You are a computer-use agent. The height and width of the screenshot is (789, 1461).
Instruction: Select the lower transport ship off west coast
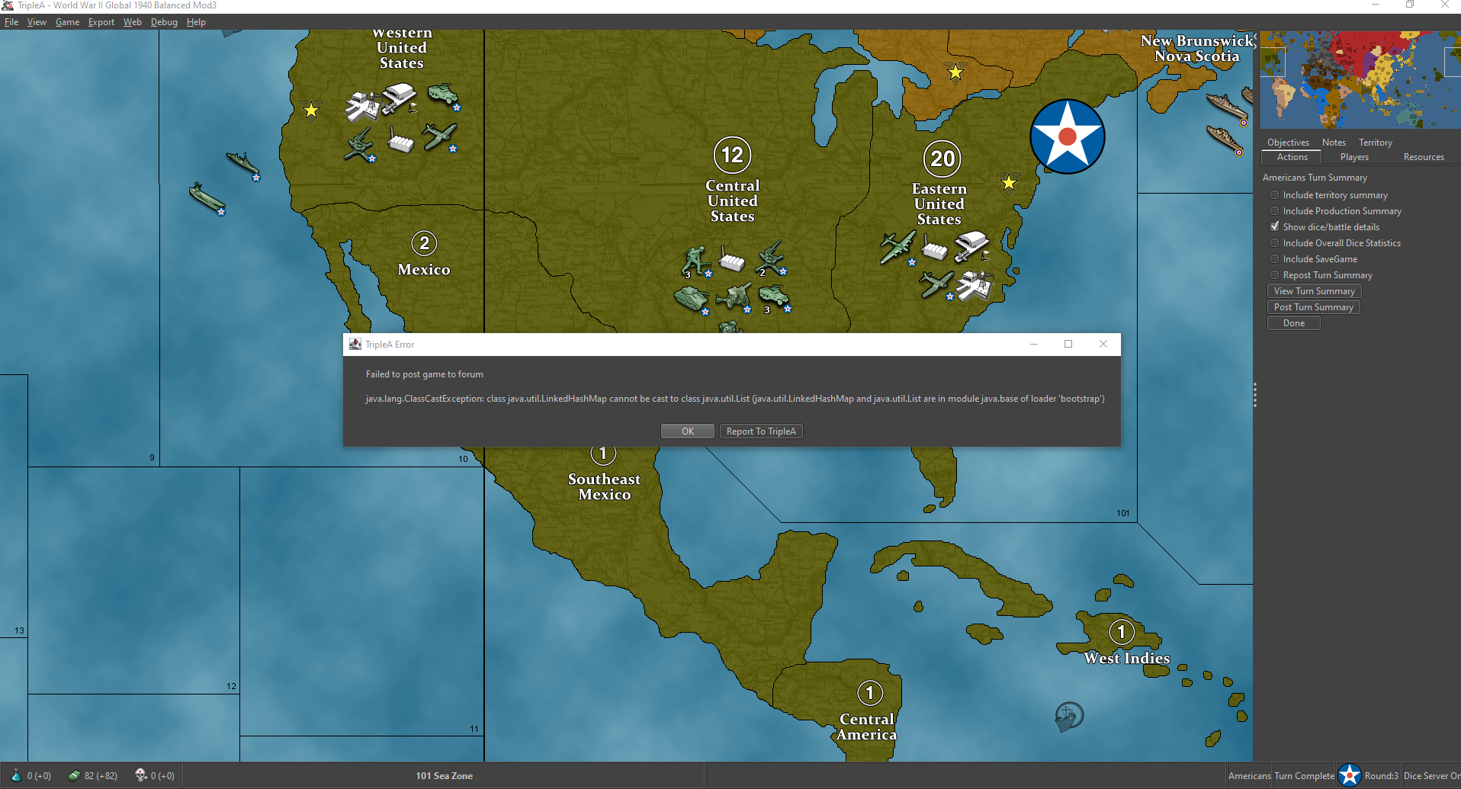(x=207, y=198)
